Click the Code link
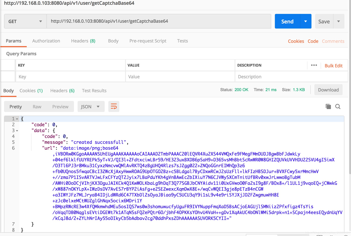The image size is (351, 236). [313, 41]
